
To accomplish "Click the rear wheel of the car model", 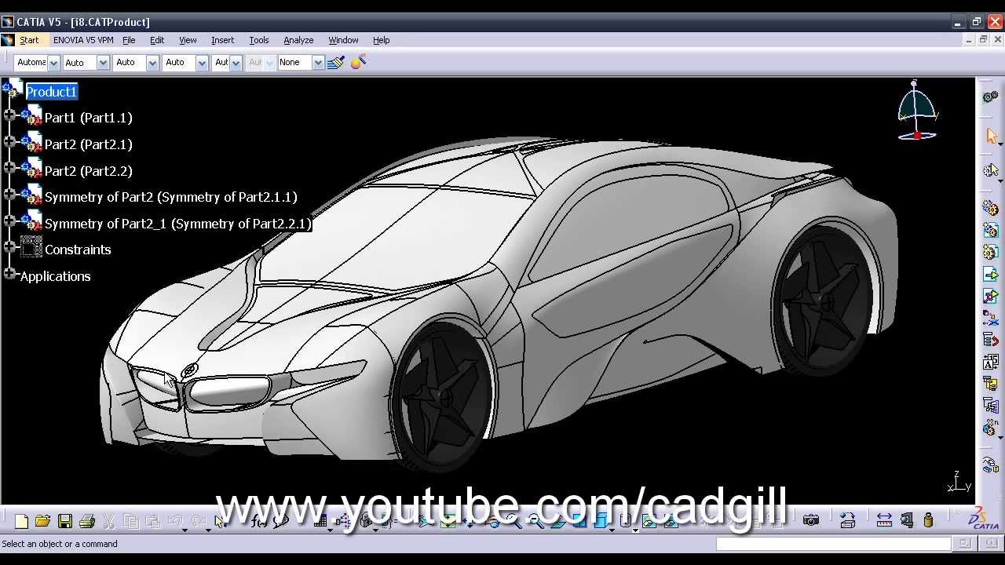I will pyautogui.click(x=824, y=300).
